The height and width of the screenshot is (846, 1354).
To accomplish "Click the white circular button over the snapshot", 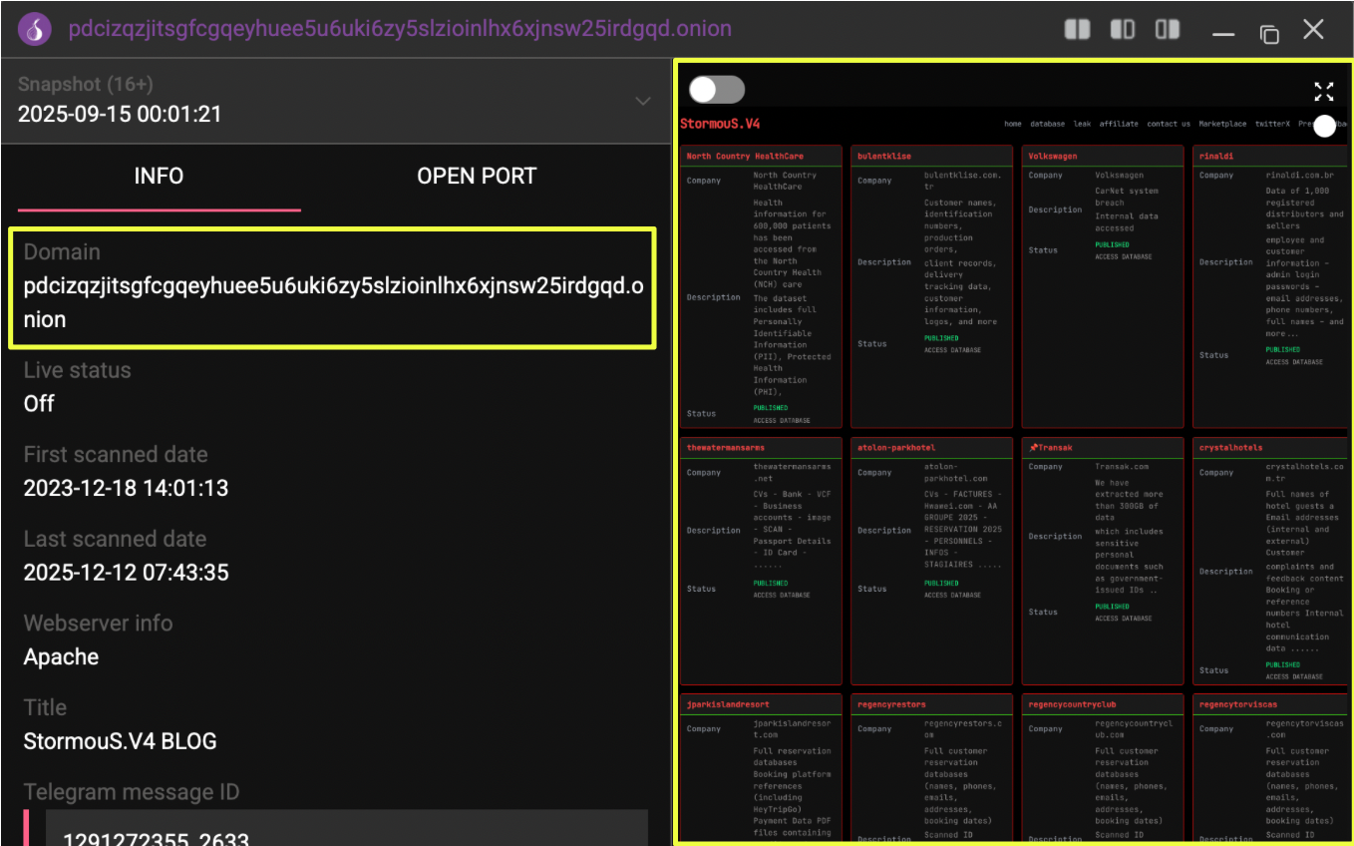I will tap(1324, 126).
